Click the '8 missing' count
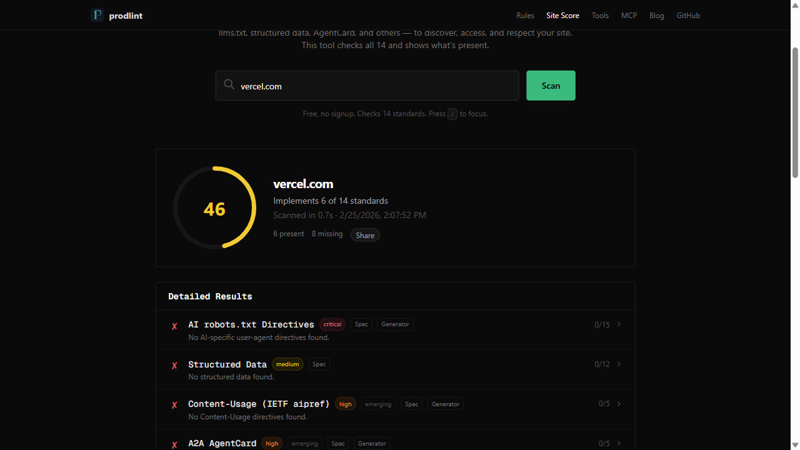This screenshot has width=800, height=450. (327, 234)
